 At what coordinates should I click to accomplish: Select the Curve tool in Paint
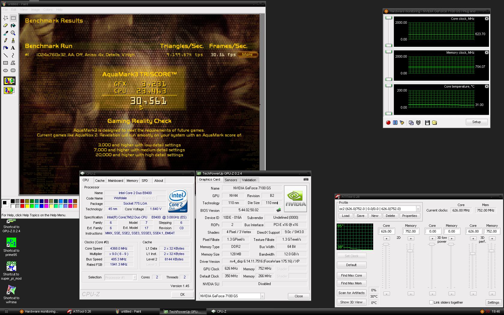tap(13, 55)
